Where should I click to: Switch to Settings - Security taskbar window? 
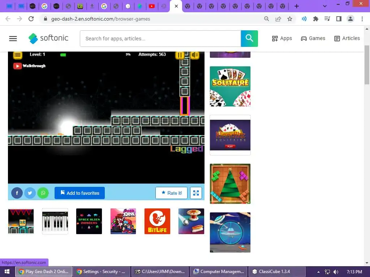tap(102, 272)
